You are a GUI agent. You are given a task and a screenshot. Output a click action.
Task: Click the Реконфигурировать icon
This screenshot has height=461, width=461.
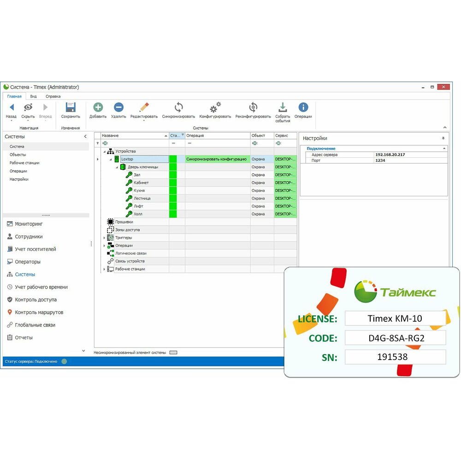pos(253,108)
